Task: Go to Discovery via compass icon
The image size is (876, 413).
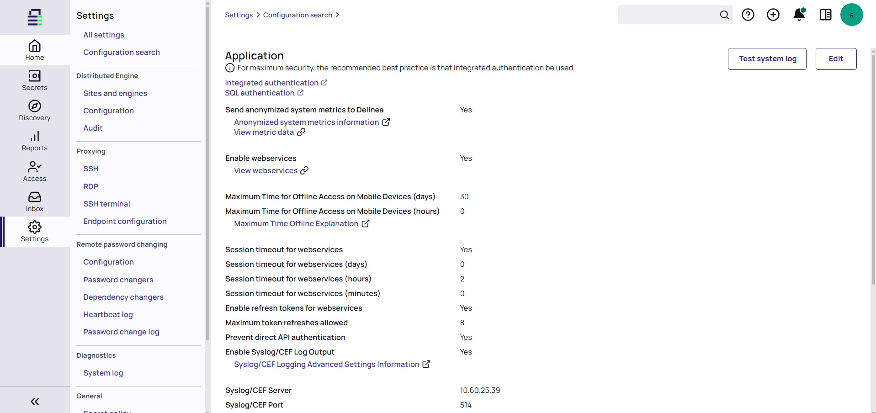Action: pyautogui.click(x=35, y=111)
